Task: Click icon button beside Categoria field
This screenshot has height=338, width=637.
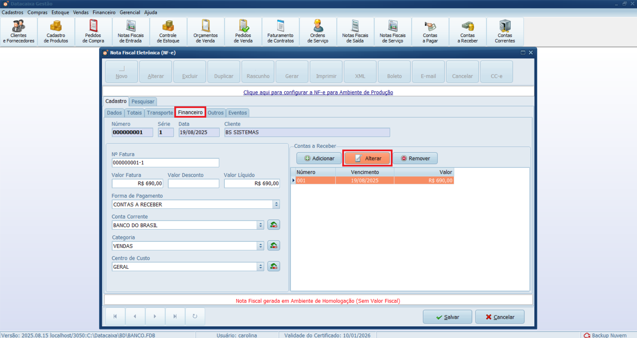Action: point(273,246)
